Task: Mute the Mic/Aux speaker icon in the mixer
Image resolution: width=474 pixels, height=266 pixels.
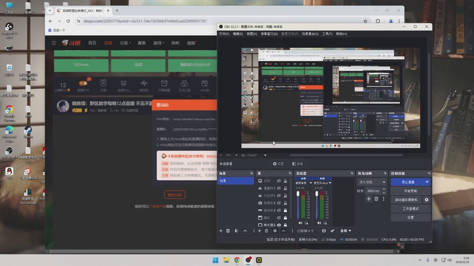Action: 319,223
